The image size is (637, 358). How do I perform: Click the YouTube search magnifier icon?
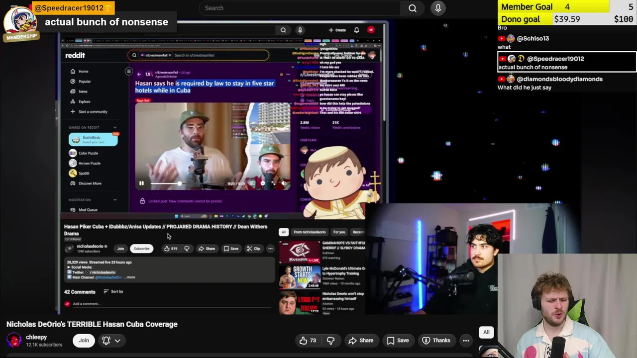[x=413, y=8]
